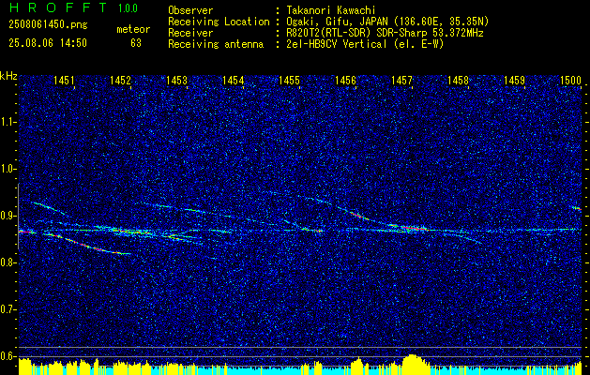This screenshot has height=375, width=590.
Task: Click the 1454 time axis label
Action: click(x=233, y=80)
